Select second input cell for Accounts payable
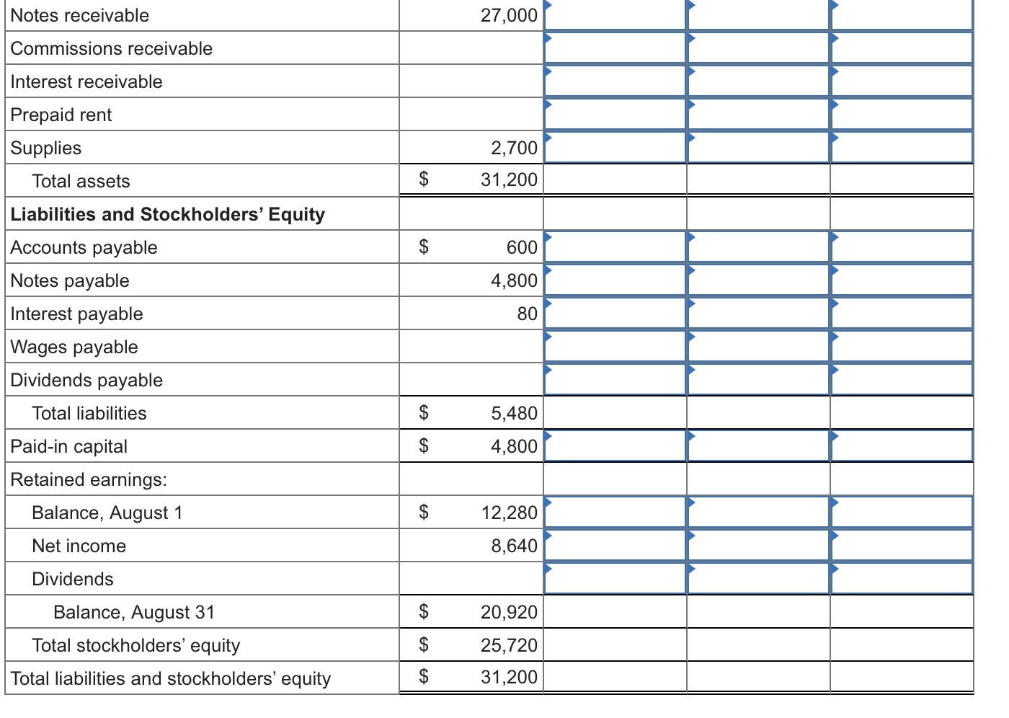The height and width of the screenshot is (718, 1009). pyautogui.click(x=758, y=247)
